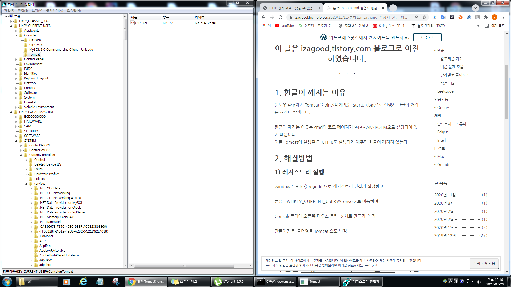Select the Tomcat key under Console
This screenshot has height=287, width=511.
point(35,54)
